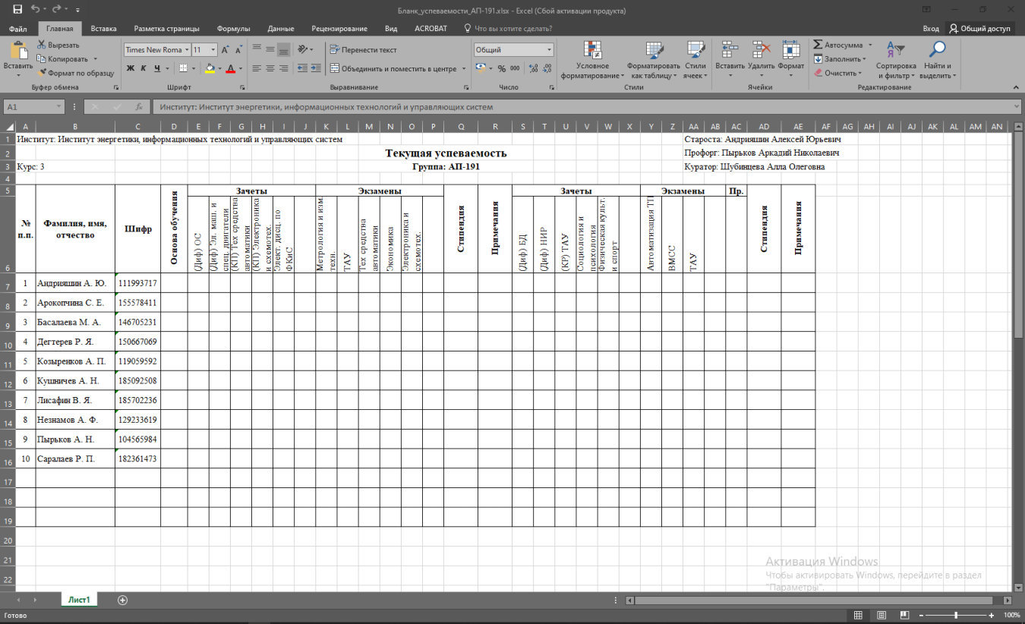This screenshot has height=624, width=1025.
Task: Align text left
Action: coord(257,68)
